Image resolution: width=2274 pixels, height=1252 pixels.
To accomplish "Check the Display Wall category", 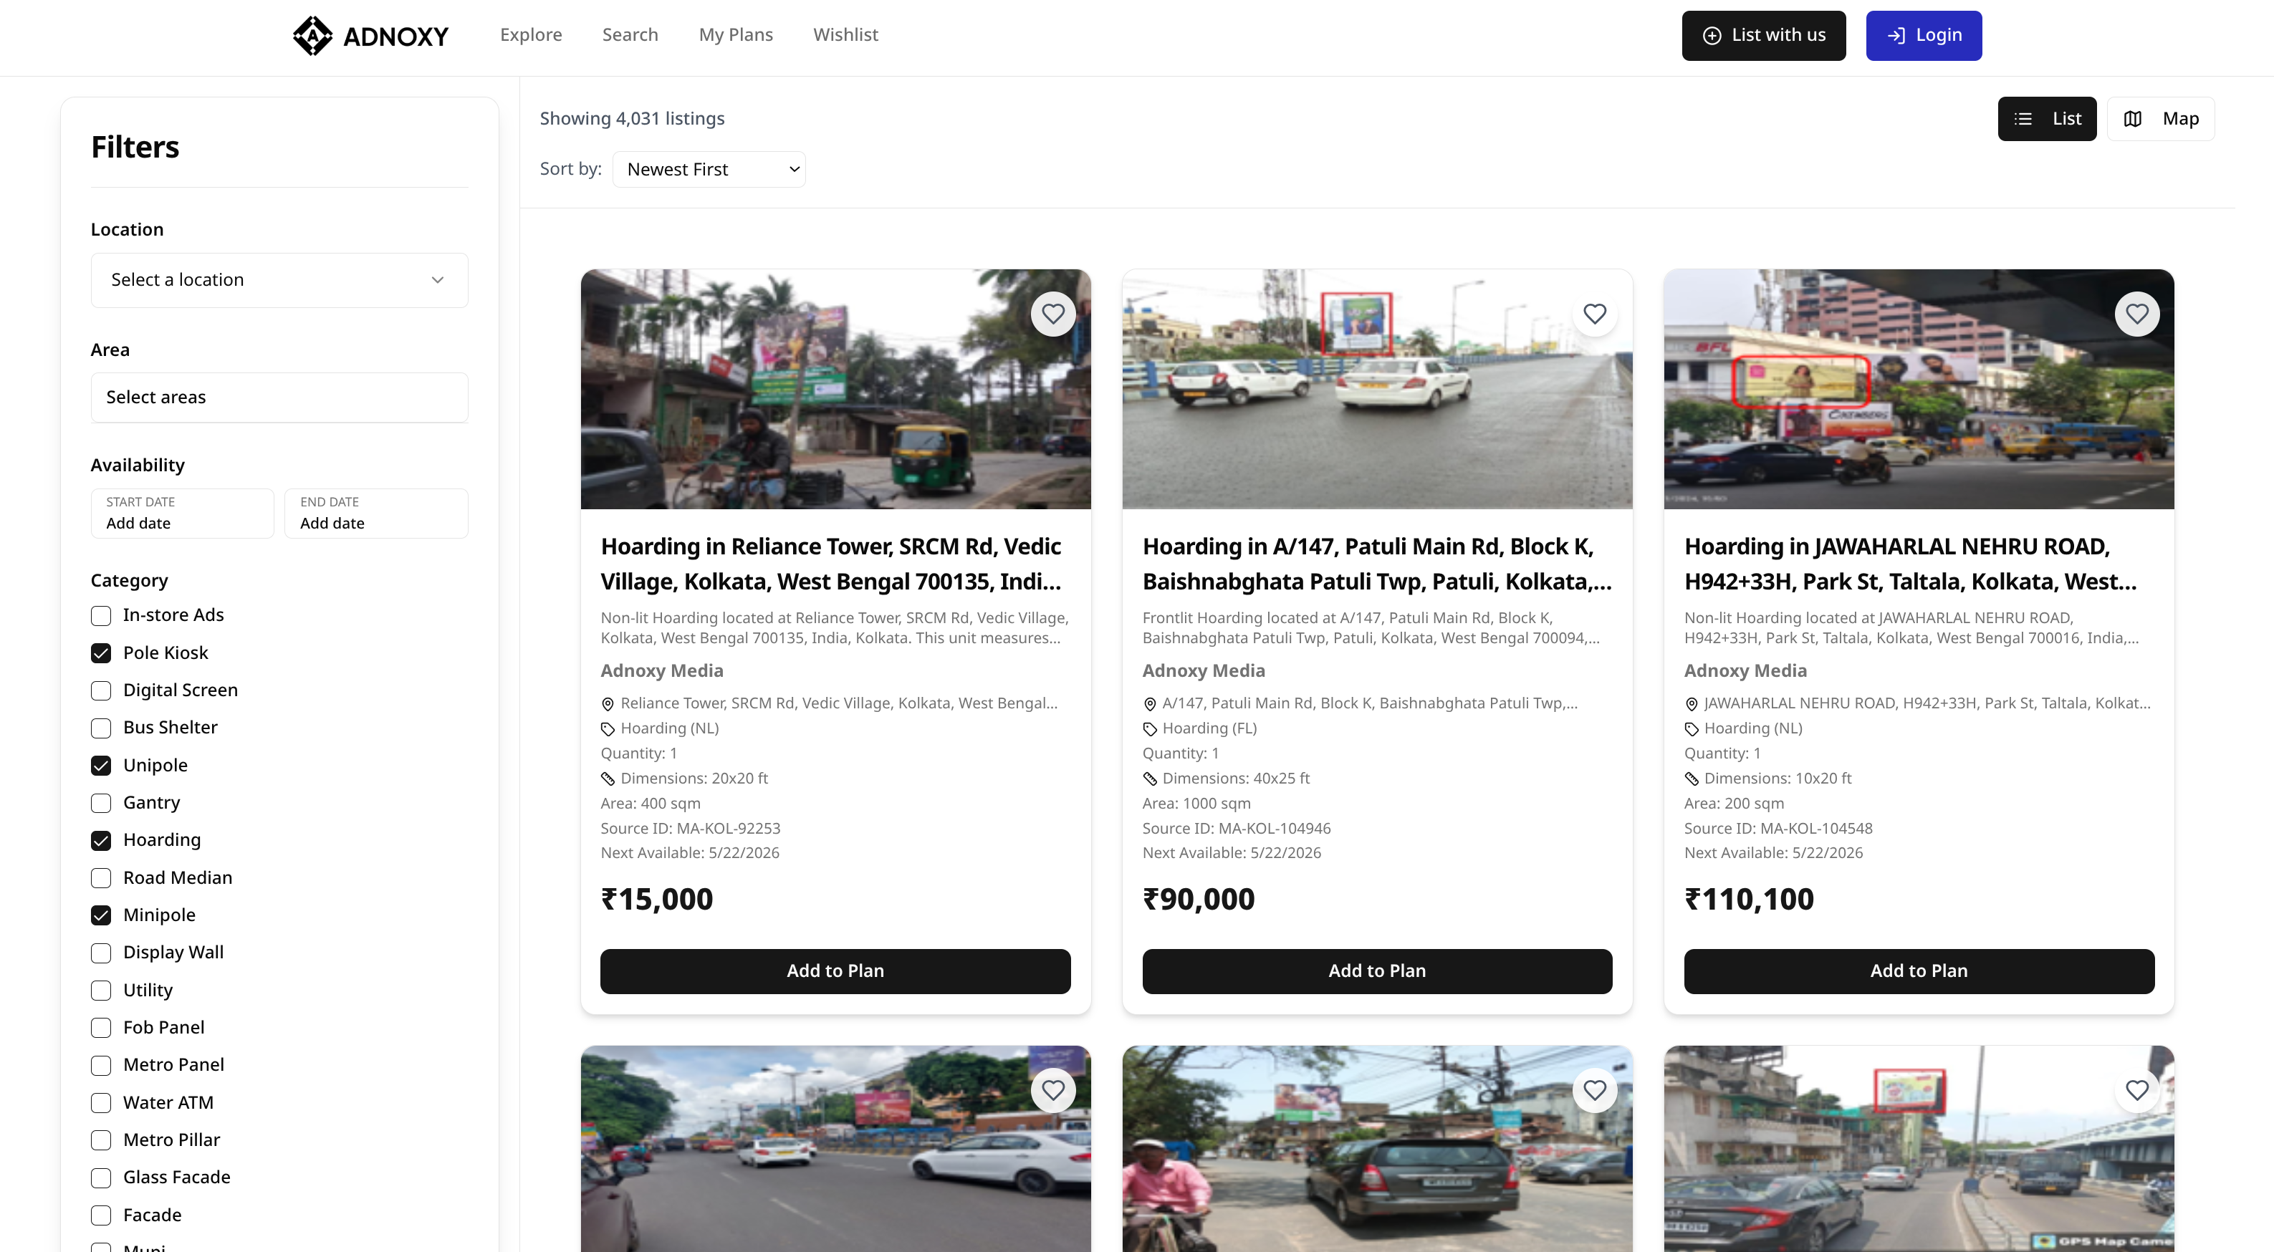I will coord(100,953).
